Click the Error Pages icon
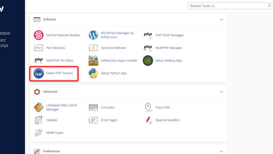The image size is (273, 154). 93,120
